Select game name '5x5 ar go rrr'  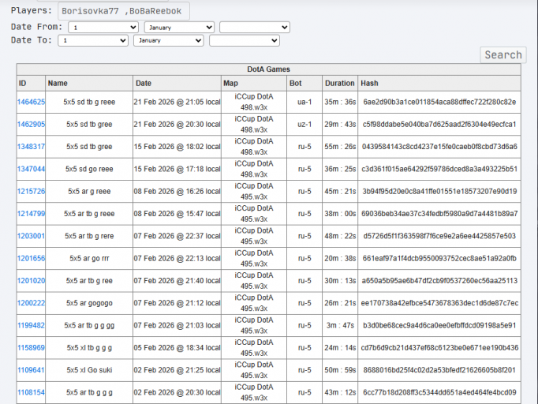[89, 258]
